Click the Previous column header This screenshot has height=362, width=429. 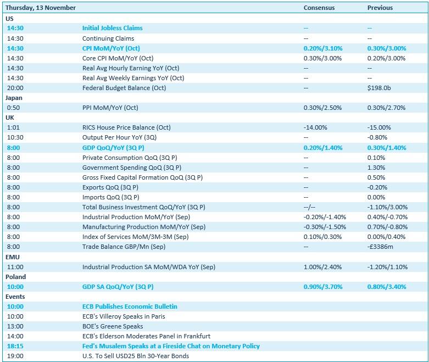[x=380, y=8]
